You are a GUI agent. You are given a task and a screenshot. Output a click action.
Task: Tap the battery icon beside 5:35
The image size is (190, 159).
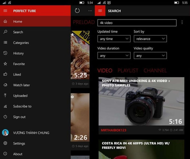177,3
